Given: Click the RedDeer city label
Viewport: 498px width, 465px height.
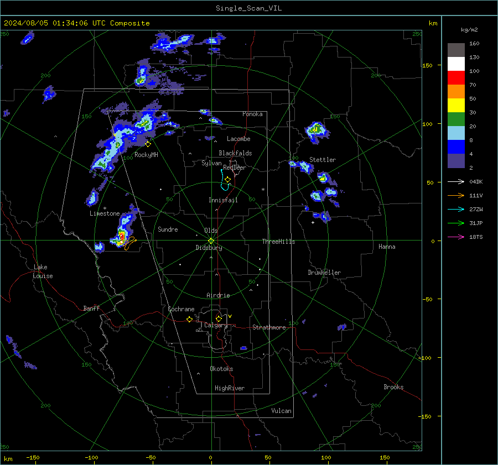Looking at the screenshot, I should (235, 168).
